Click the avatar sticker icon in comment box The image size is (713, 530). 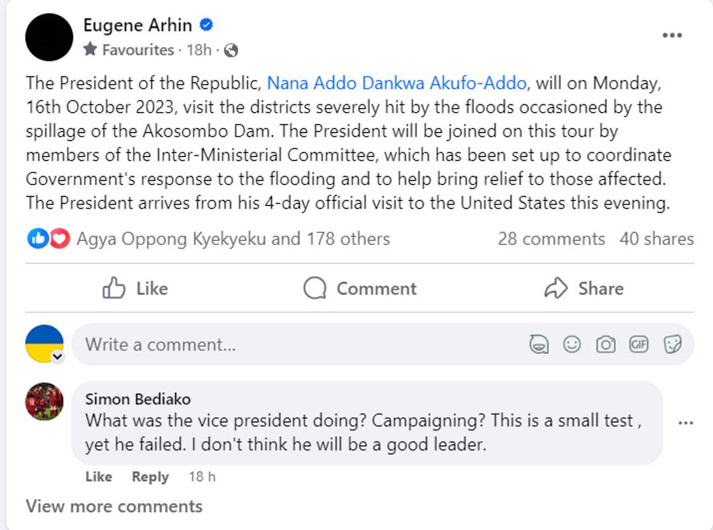click(539, 344)
